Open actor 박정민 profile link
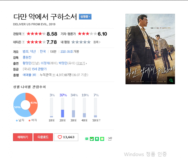Image resolution: width=188 pixels, height=158 pixels. (x=63, y=63)
